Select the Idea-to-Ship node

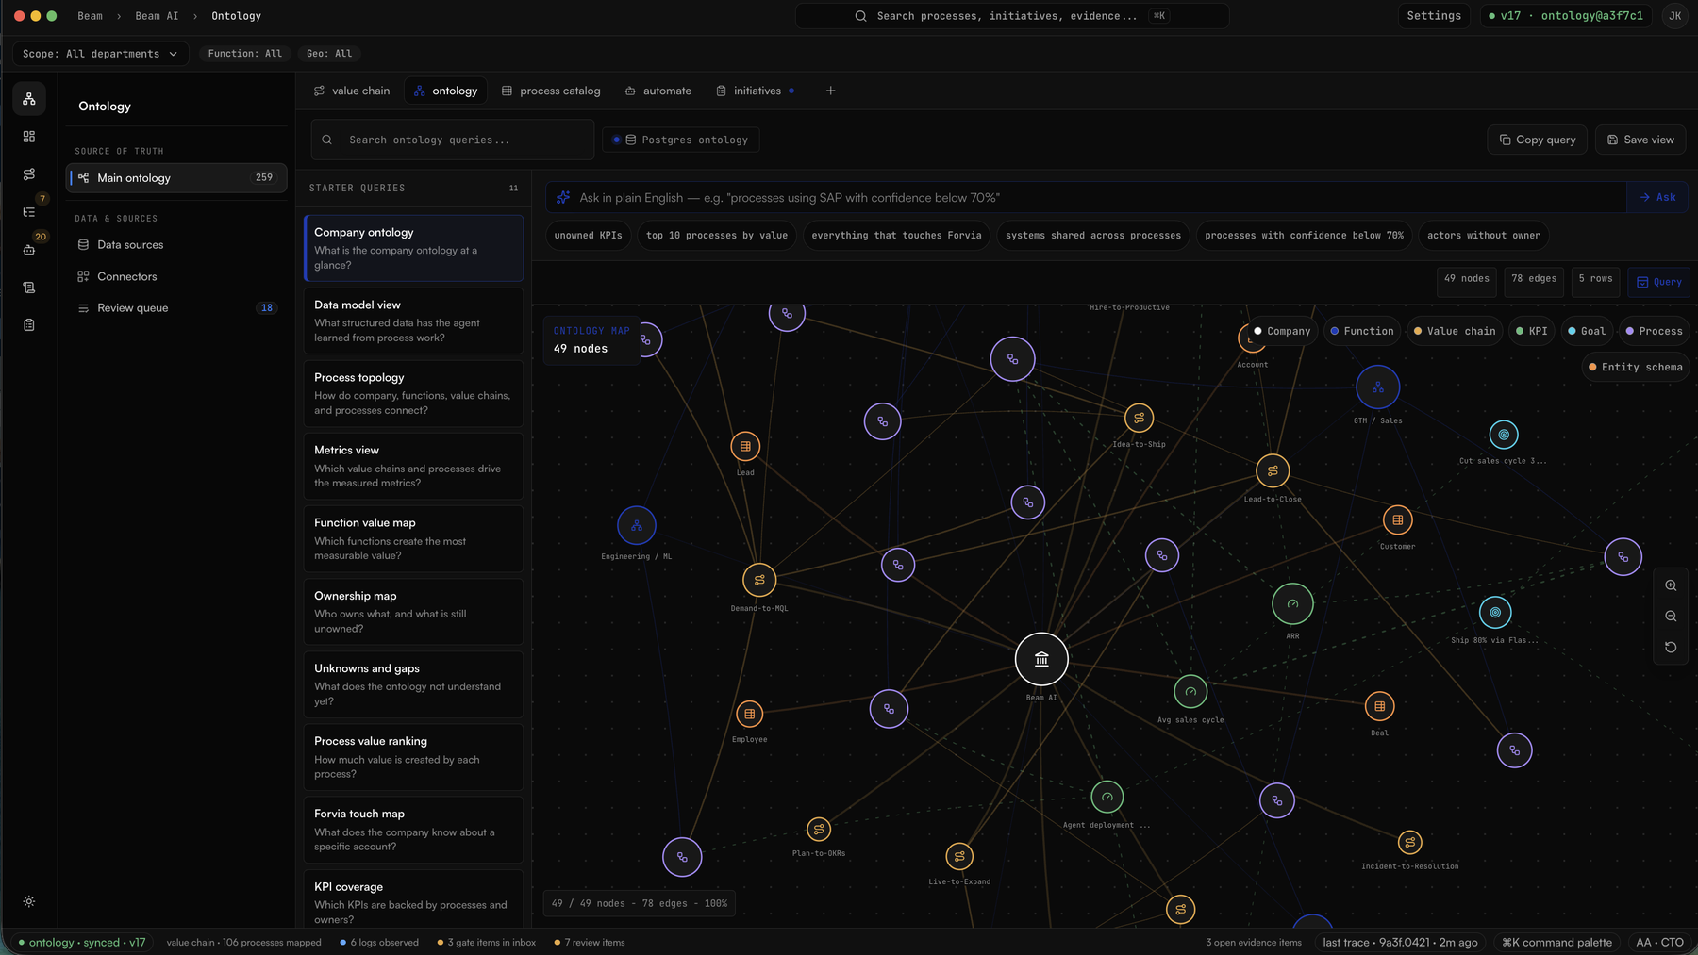click(1140, 418)
